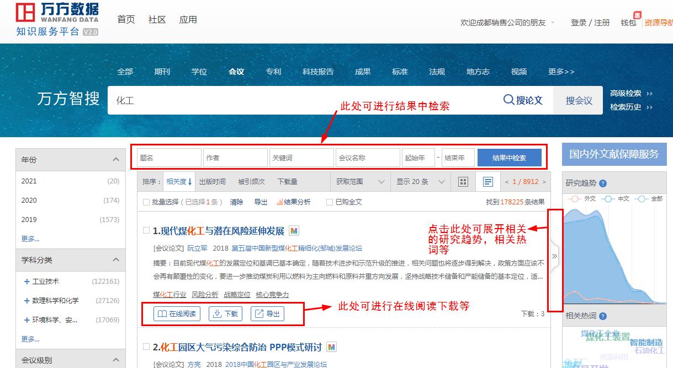Click the 题名 input field
The height and width of the screenshot is (368, 673).
click(x=167, y=157)
